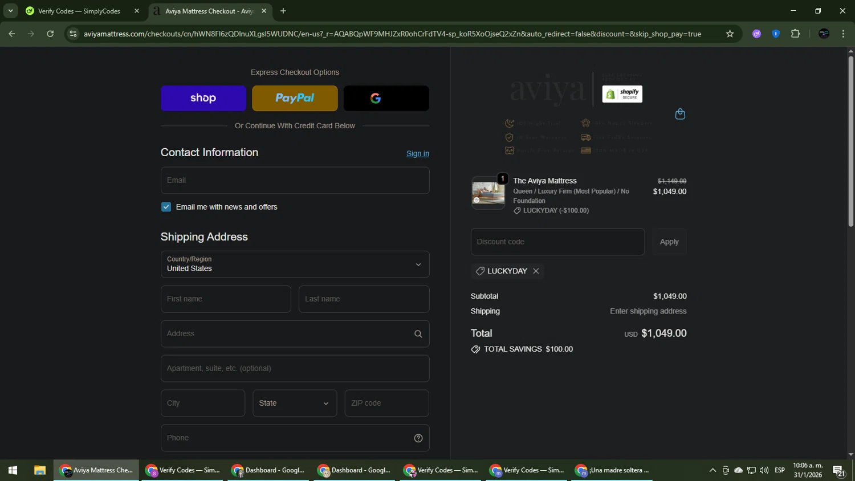This screenshot has width=855, height=481.
Task: Close the Verify Codes browser tab
Action: 137,11
